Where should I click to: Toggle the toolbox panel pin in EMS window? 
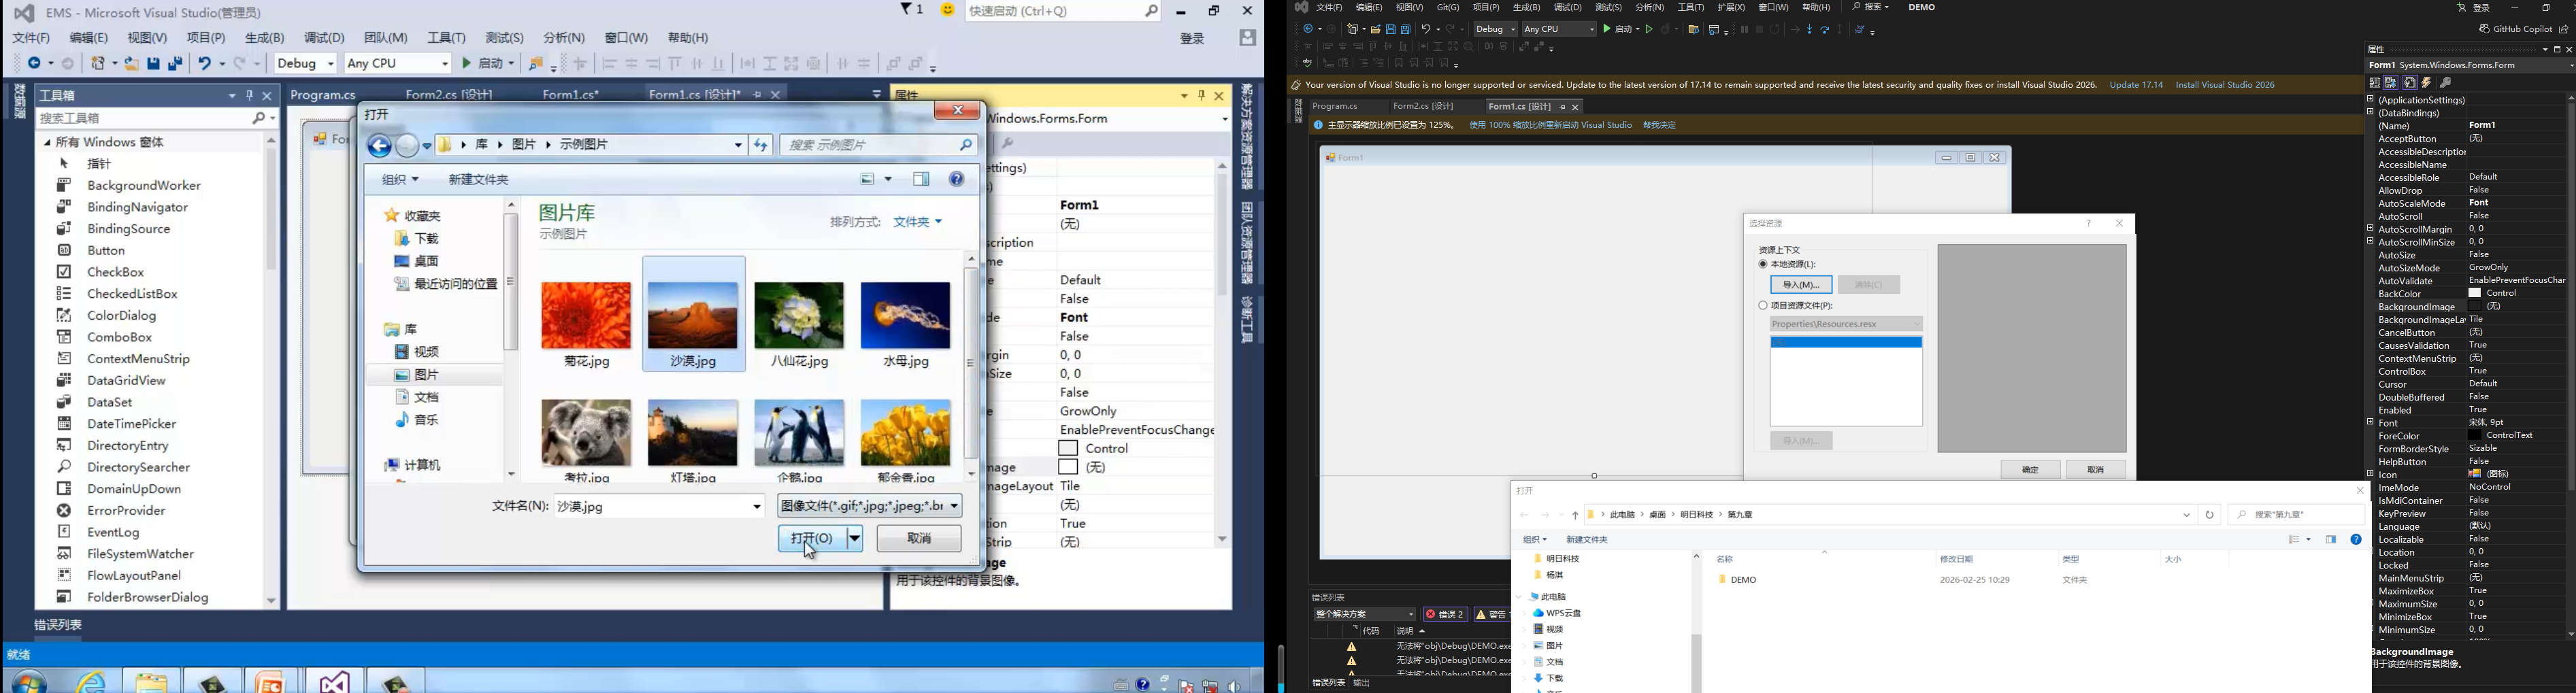point(249,96)
